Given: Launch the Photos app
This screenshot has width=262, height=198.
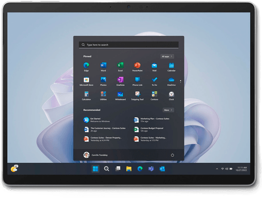Looking at the screenshot, I should tap(103, 81).
